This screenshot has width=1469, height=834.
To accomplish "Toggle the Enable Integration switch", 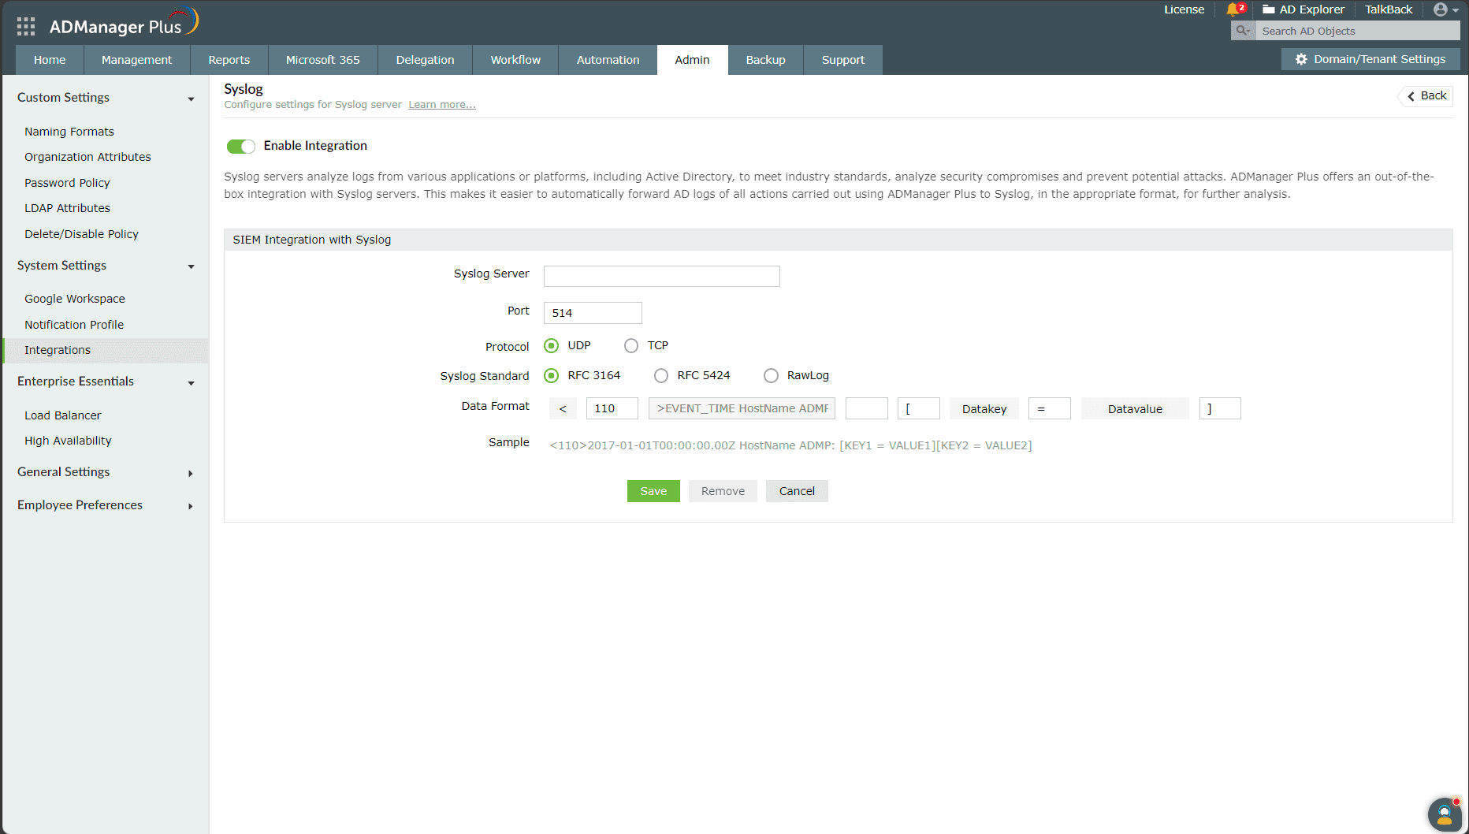I will click(x=240, y=147).
